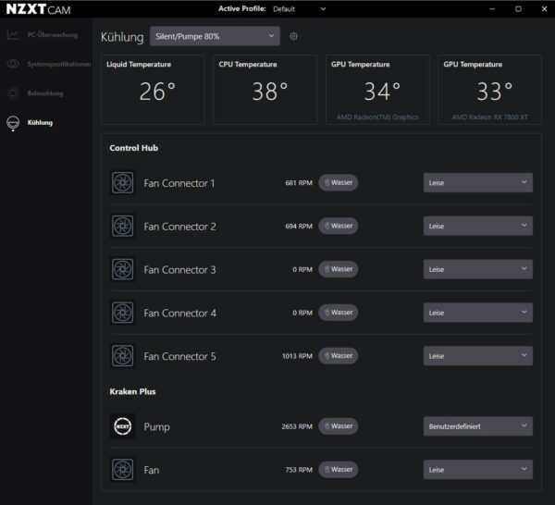Click the Systemspezifikationen eye icon

pos(13,64)
